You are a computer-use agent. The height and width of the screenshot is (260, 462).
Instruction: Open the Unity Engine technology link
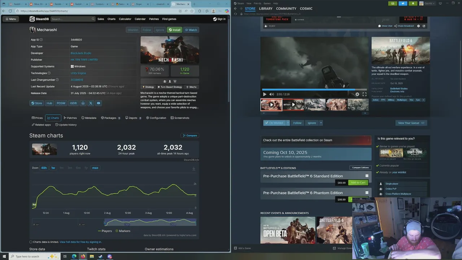(78, 73)
